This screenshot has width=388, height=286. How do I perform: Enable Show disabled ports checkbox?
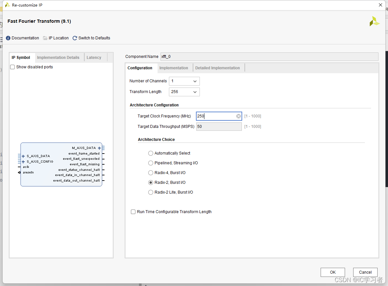(x=12, y=67)
